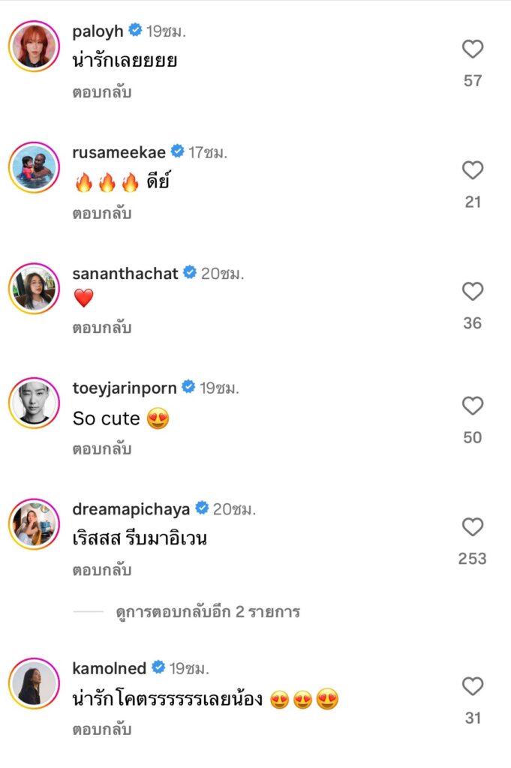
Task: View kamolned's profile avatar
Action: [x=34, y=683]
